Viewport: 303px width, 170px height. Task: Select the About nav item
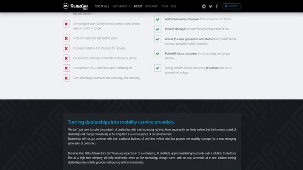tap(138, 6)
